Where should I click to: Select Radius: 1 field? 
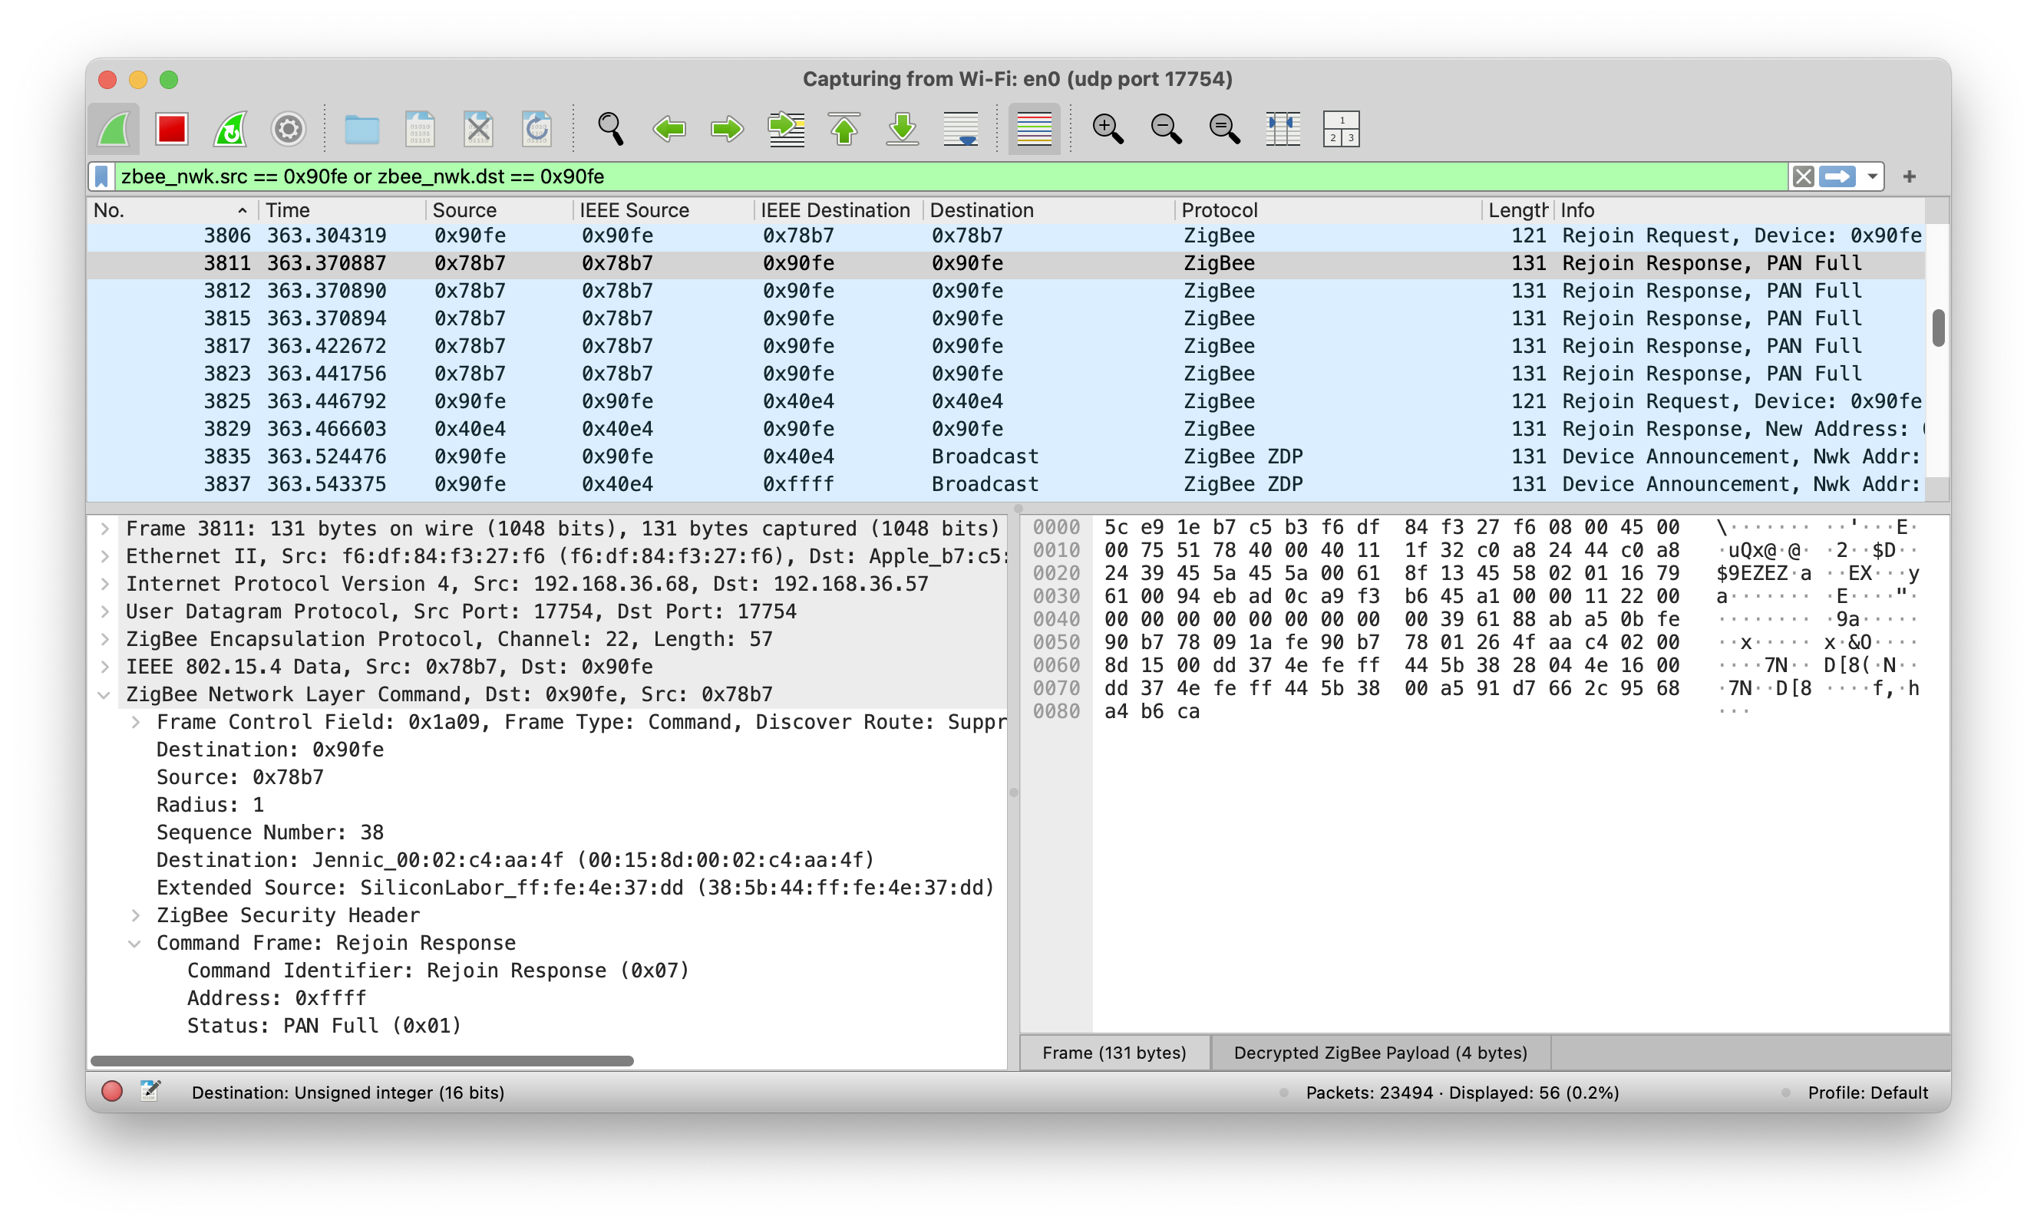pos(210,805)
